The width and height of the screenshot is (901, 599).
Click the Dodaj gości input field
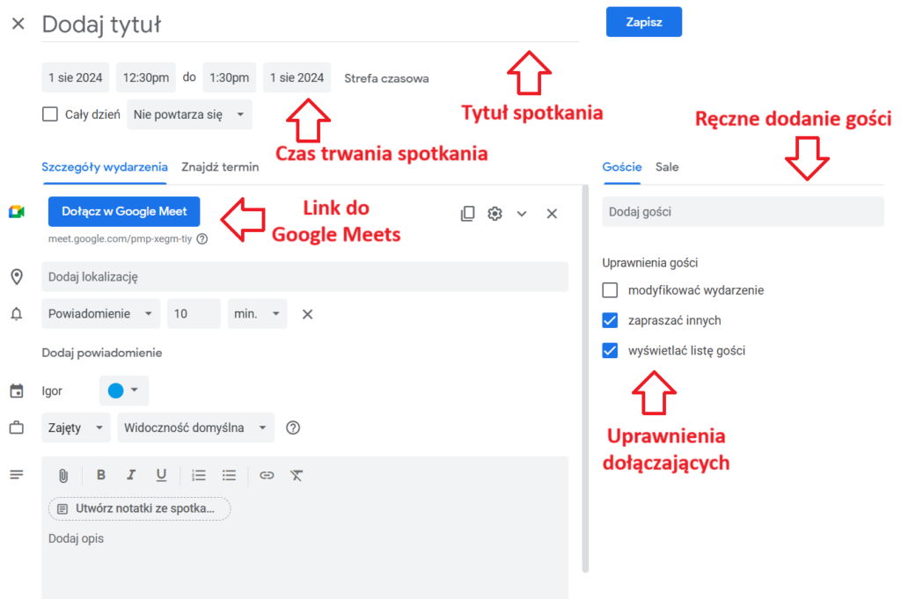click(x=743, y=212)
